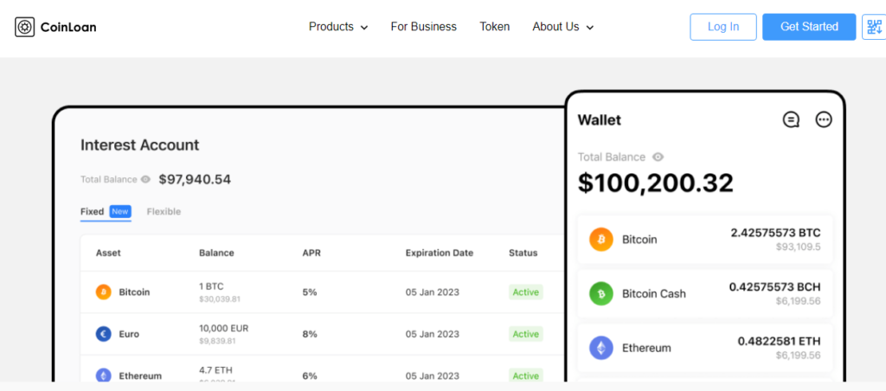Click the 4.7 ETH balance value

tap(215, 370)
